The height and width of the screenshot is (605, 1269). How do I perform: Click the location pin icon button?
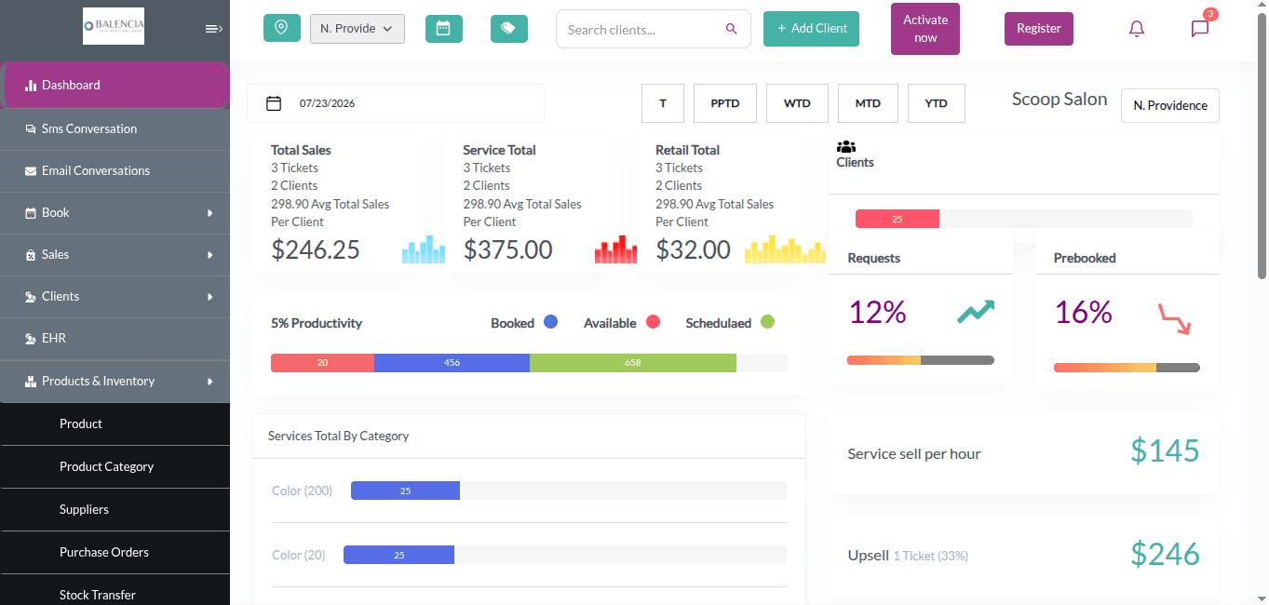pos(282,28)
